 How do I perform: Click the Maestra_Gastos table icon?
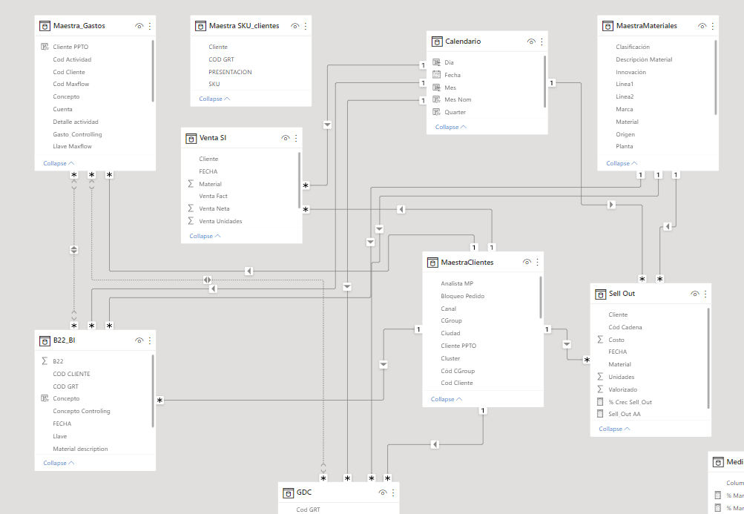tap(45, 26)
